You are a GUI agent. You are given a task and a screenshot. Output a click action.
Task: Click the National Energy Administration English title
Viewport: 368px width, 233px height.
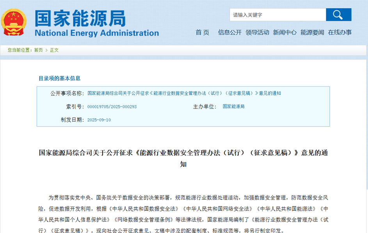pyautogui.click(x=96, y=33)
